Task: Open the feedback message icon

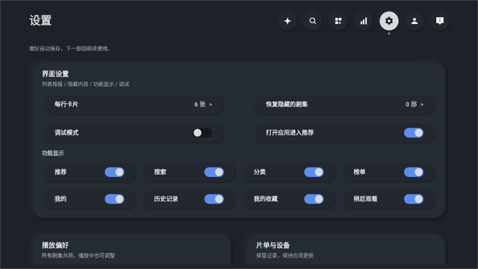Action: coord(440,21)
